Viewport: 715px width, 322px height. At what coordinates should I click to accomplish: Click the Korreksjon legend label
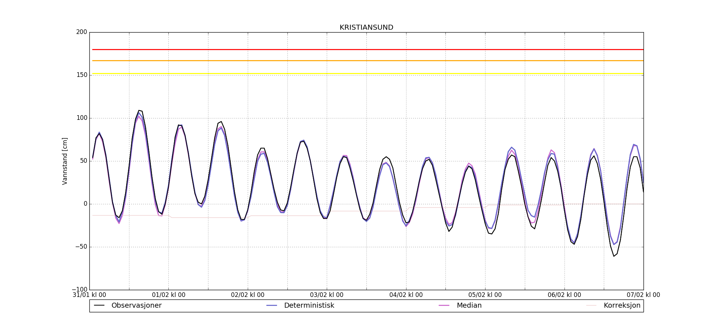(x=622, y=306)
